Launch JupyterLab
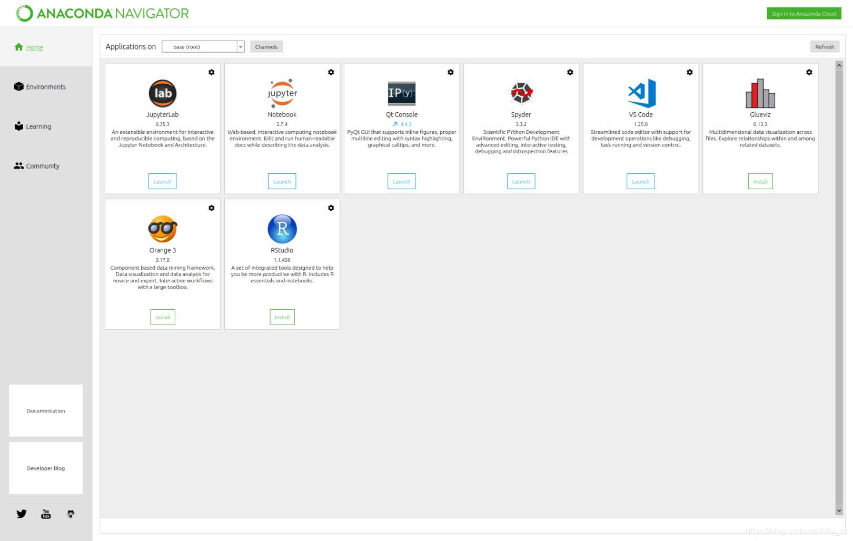 point(163,181)
